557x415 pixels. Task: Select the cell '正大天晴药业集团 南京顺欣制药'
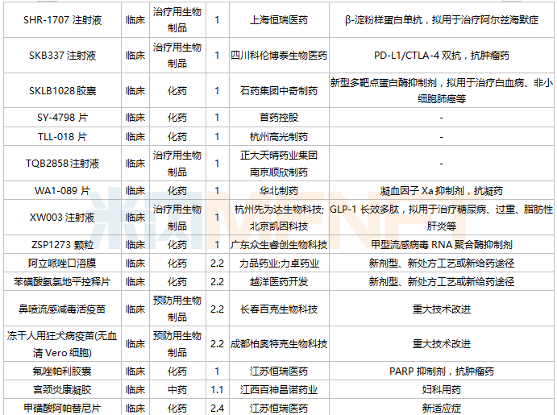(x=279, y=164)
